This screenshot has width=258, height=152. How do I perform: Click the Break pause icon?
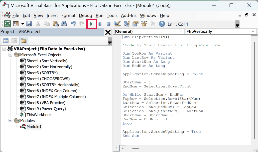click(100, 24)
